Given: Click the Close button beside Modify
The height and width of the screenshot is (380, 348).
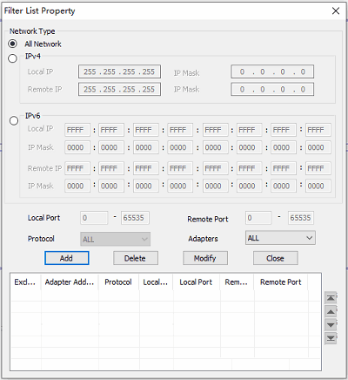Looking at the screenshot, I should (x=276, y=258).
